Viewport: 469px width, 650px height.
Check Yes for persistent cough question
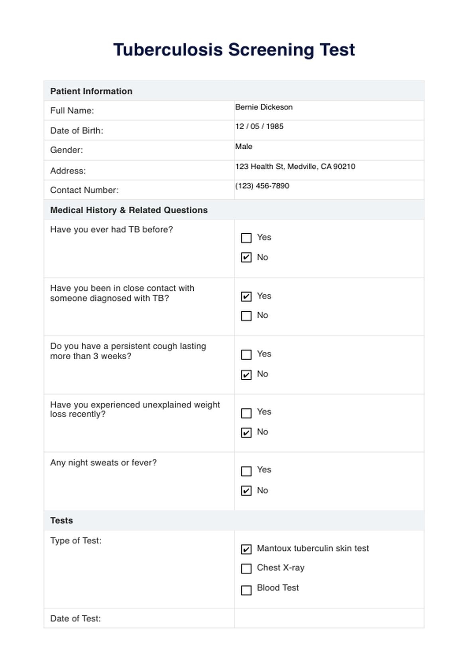pos(246,355)
